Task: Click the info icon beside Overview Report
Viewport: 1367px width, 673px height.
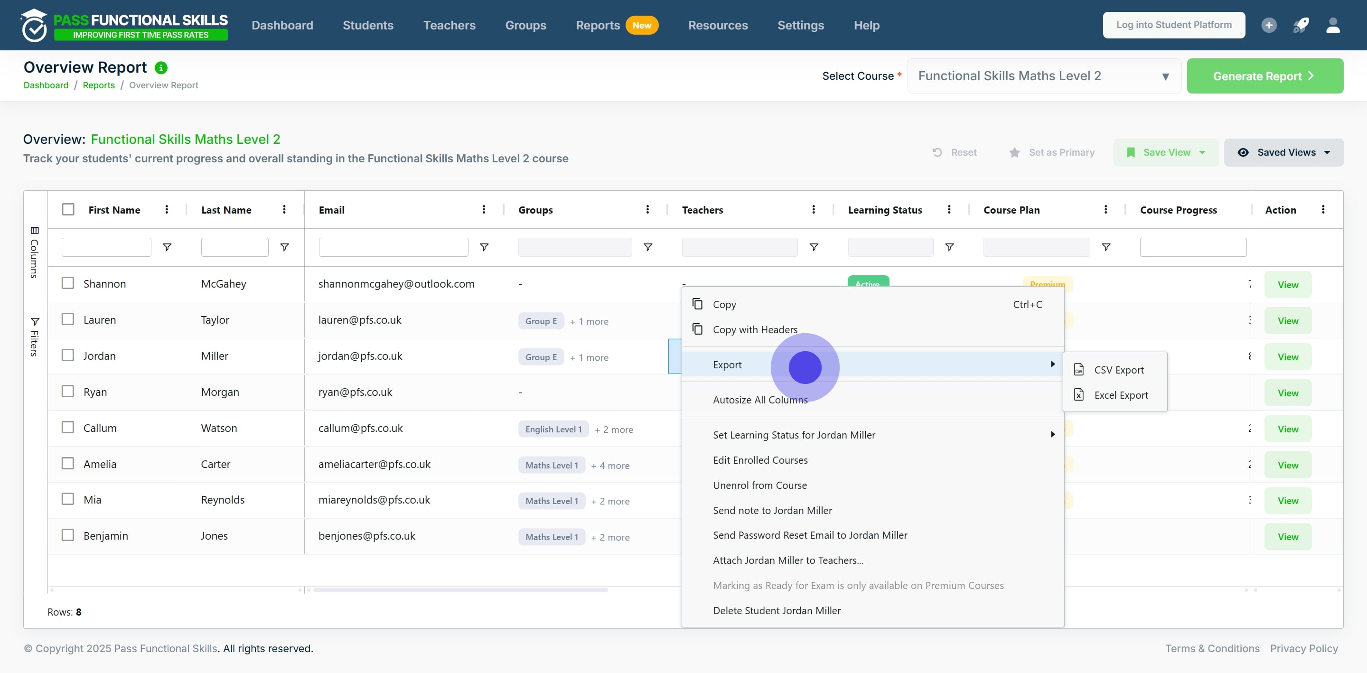Action: [x=161, y=68]
